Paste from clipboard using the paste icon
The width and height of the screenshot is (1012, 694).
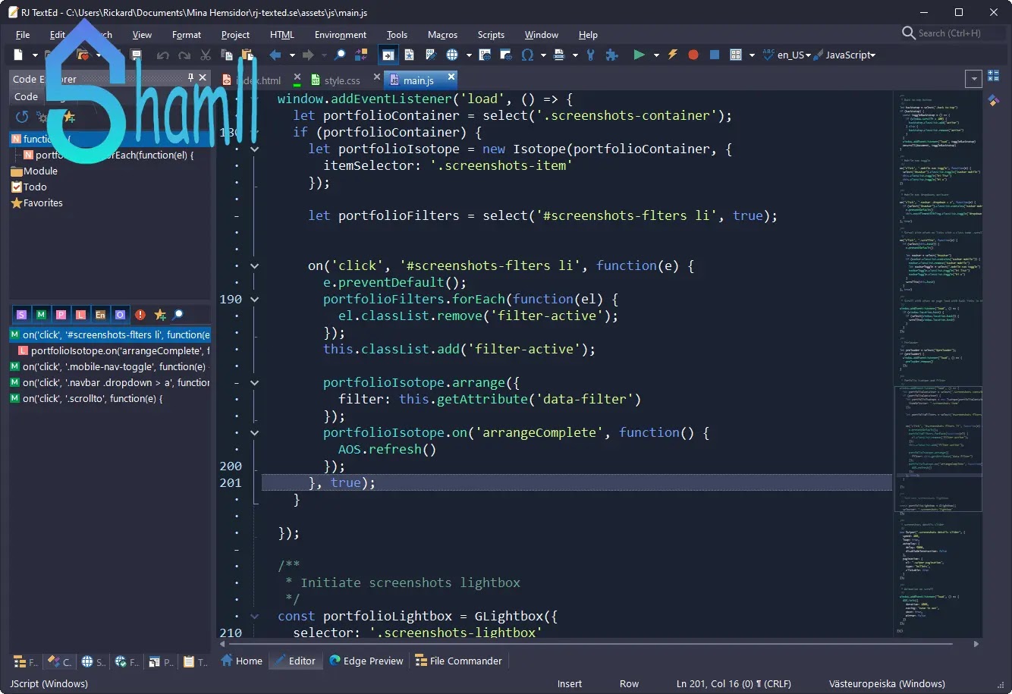tap(247, 55)
